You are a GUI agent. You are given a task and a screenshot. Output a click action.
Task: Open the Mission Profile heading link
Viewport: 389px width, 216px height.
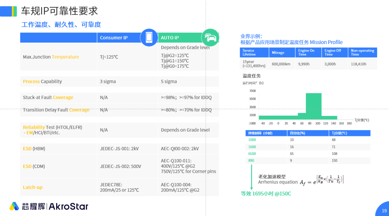327,42
